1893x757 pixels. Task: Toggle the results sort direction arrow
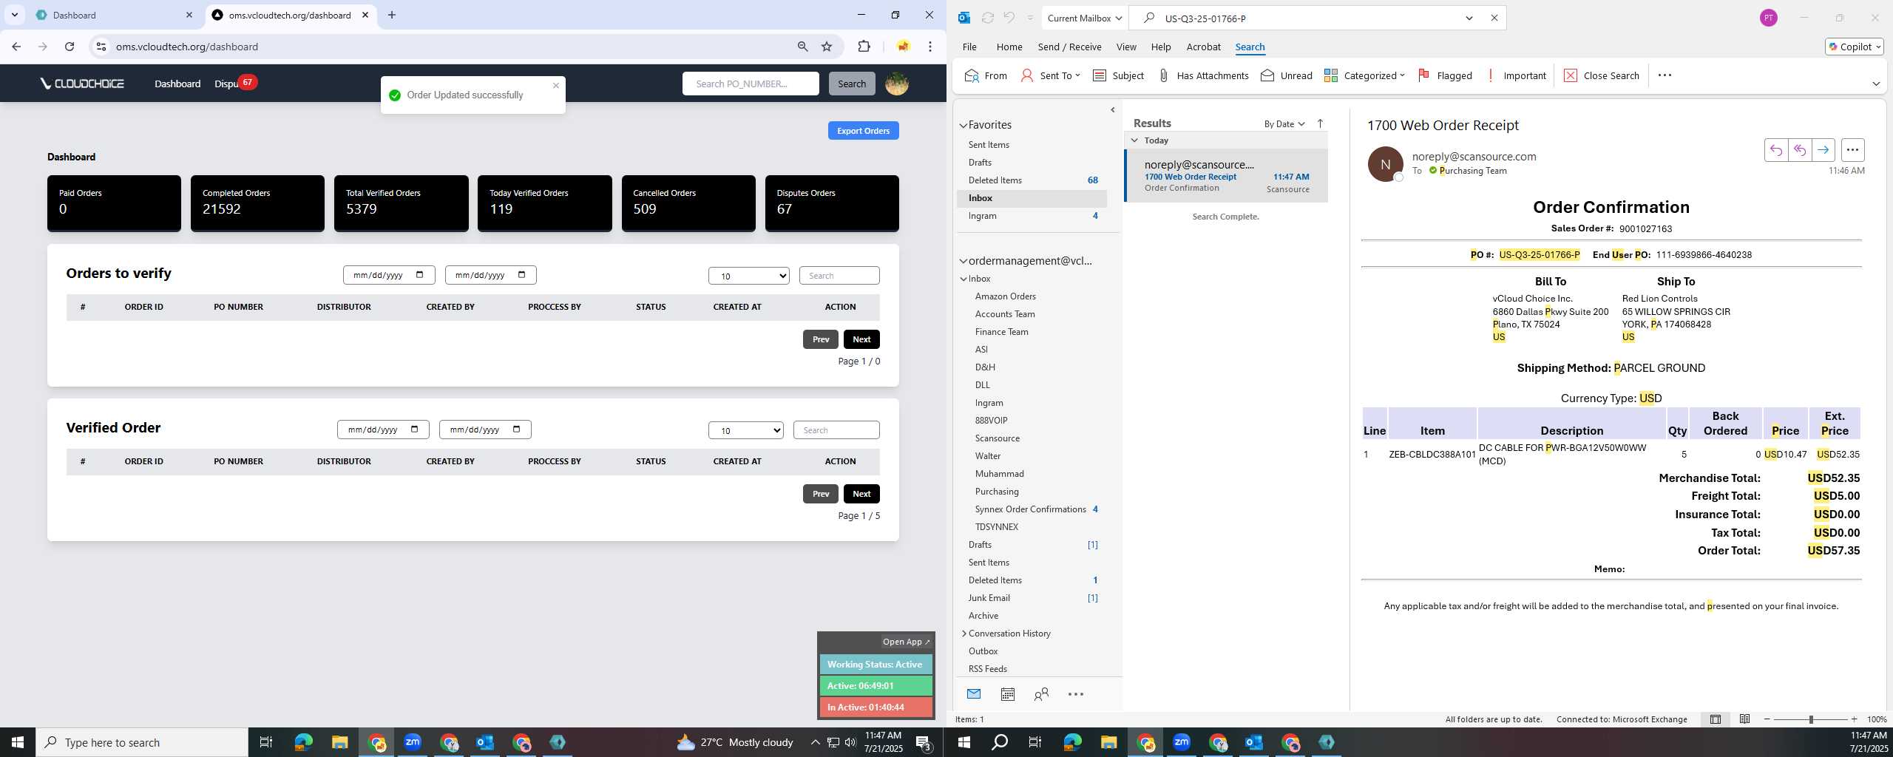pyautogui.click(x=1320, y=123)
